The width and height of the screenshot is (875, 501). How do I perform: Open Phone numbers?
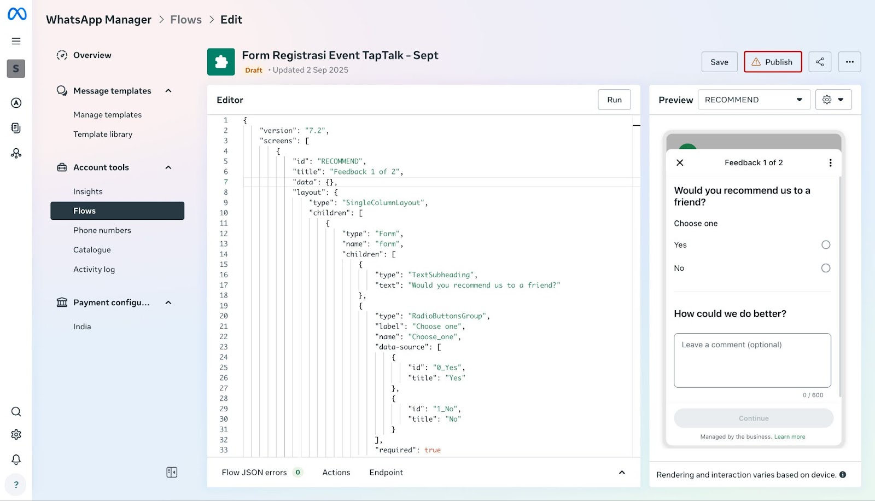(x=102, y=230)
